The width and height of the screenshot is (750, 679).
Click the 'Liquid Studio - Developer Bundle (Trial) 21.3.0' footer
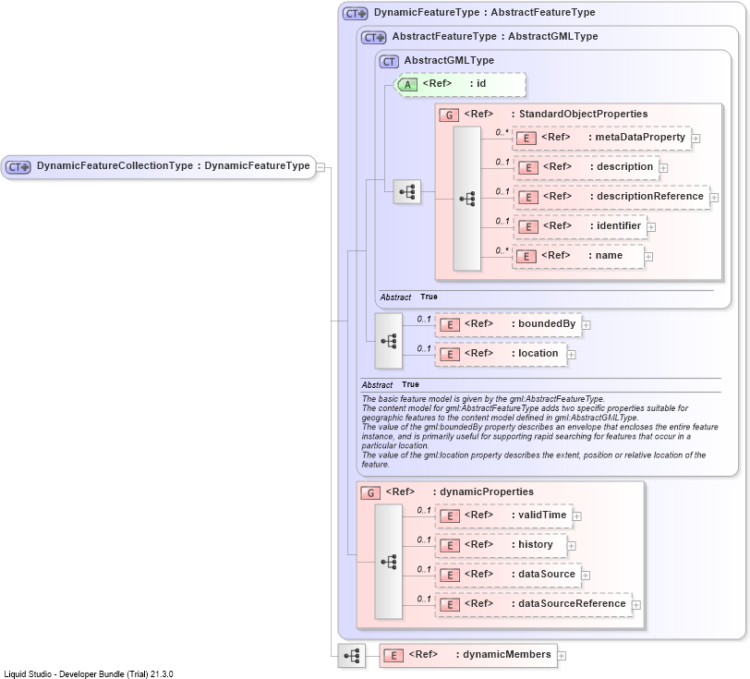[x=89, y=673]
